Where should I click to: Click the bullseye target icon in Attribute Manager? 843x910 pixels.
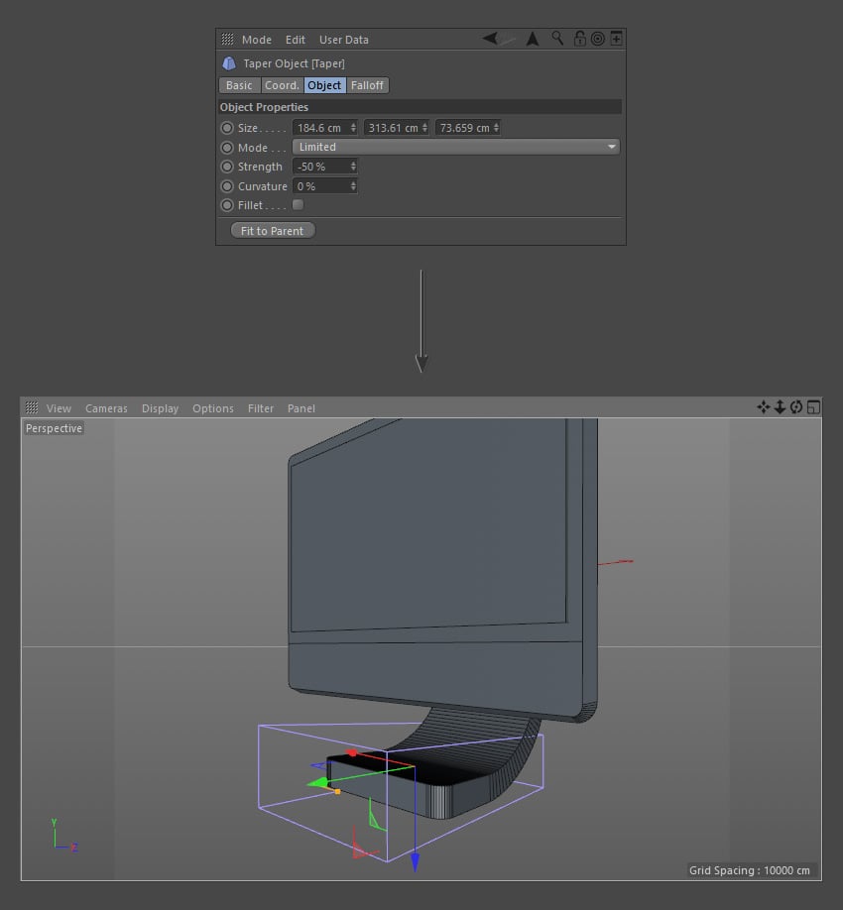click(597, 38)
